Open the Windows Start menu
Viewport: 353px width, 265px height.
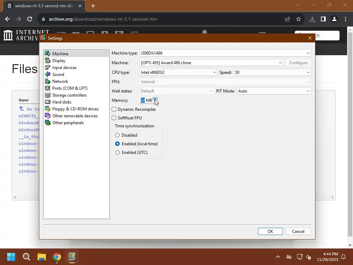(x=11, y=257)
